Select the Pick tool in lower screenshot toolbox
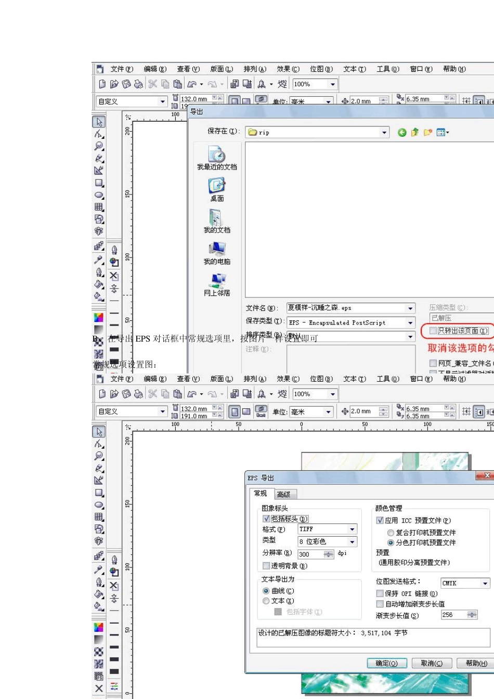 [x=98, y=432]
